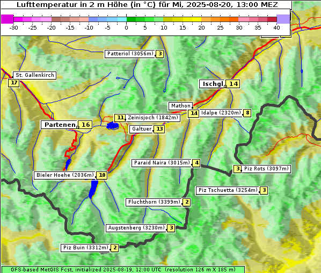Screen dimensions: 321x273
Task: Click the 14 temperature box below Mathon
Action: (x=194, y=113)
